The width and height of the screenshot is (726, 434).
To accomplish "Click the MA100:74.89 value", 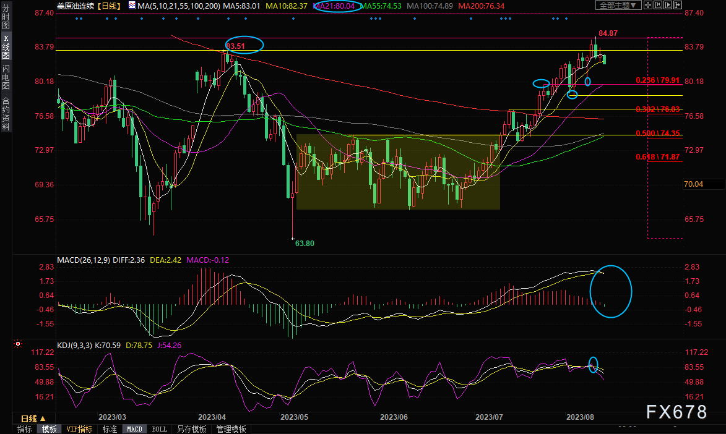I will coord(430,6).
